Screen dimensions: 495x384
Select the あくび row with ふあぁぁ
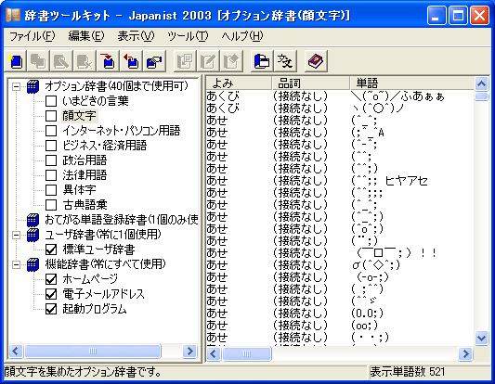340,96
